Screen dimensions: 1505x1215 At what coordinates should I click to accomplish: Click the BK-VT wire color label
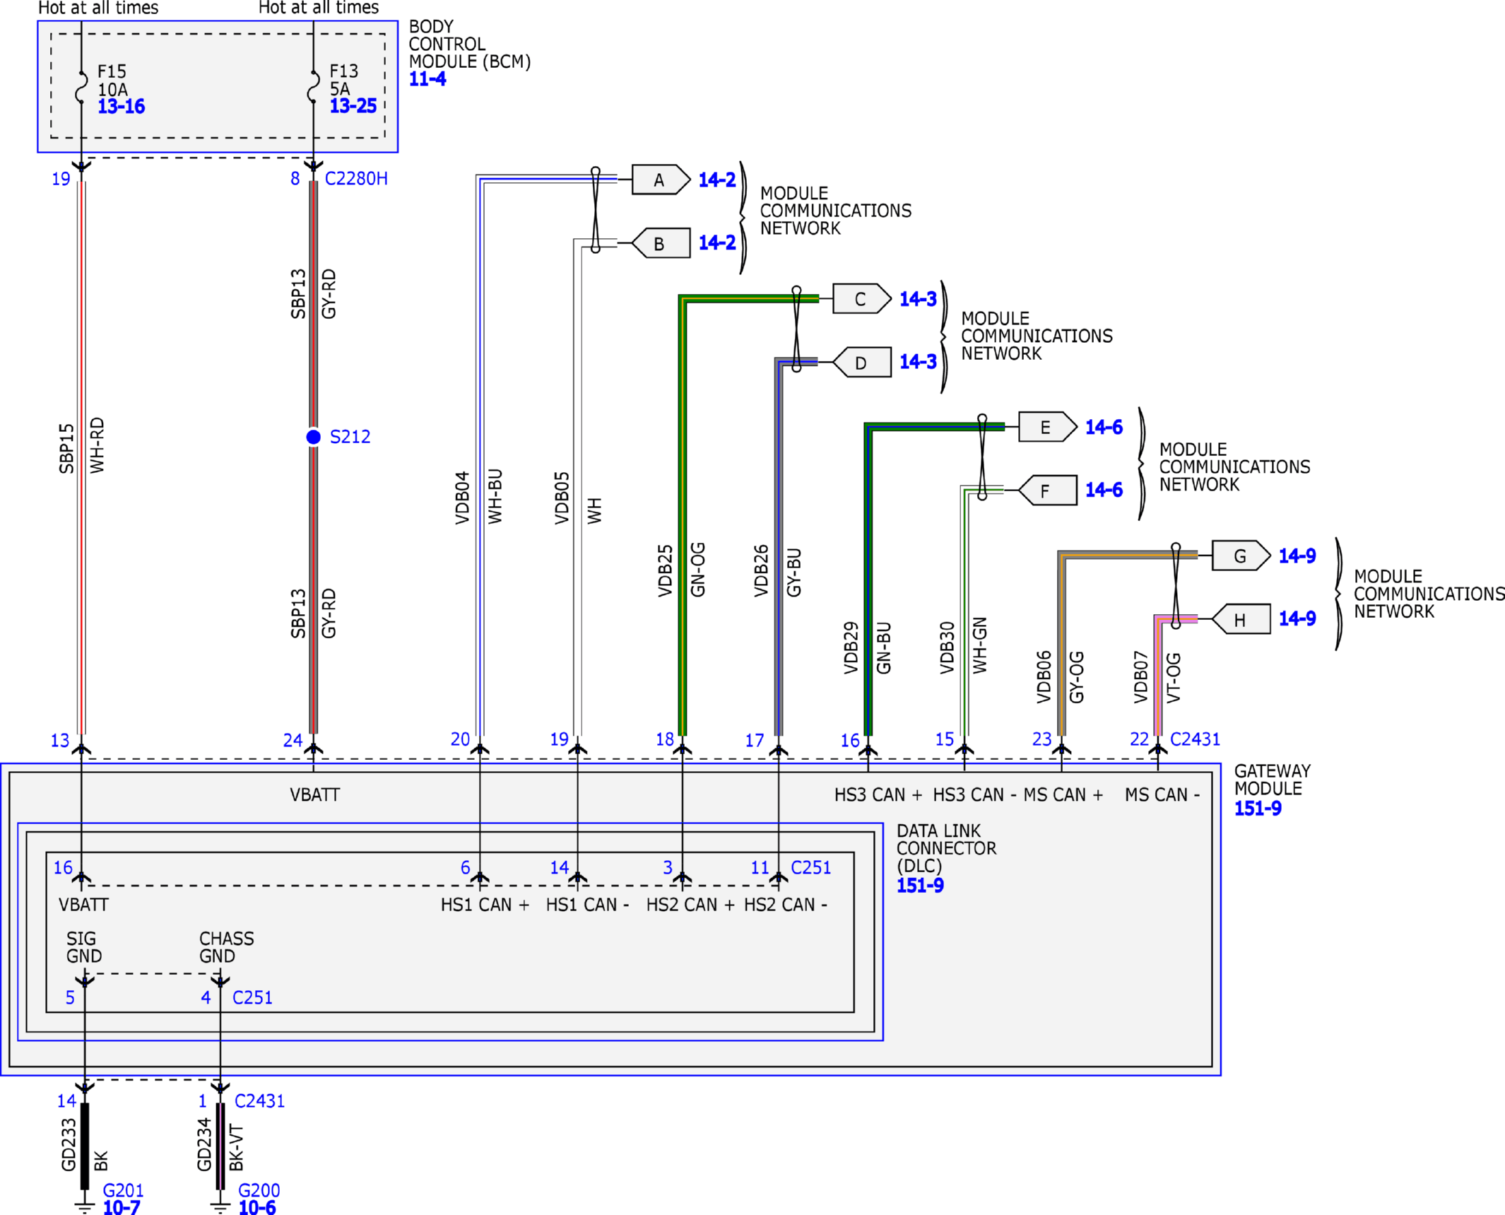(x=237, y=1148)
